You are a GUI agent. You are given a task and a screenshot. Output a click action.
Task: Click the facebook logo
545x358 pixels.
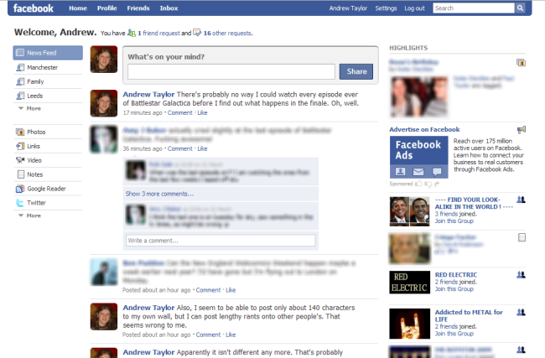point(34,8)
